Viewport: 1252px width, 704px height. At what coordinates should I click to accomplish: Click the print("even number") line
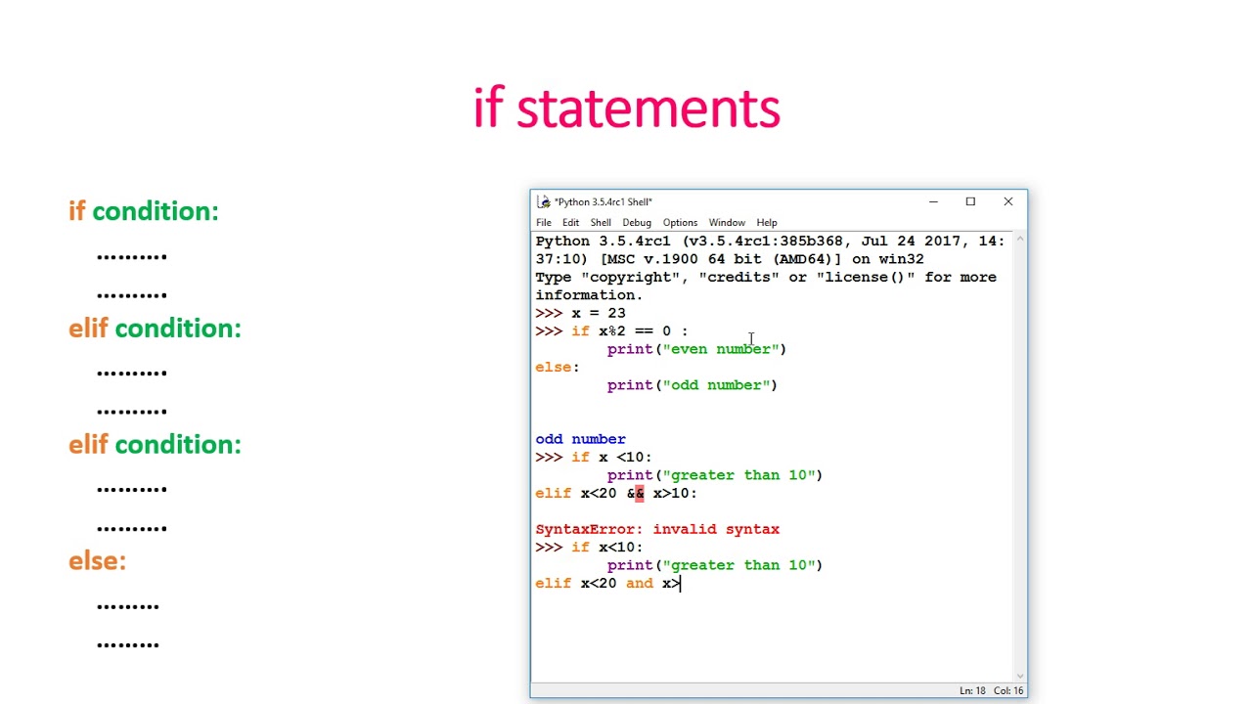[x=696, y=349]
